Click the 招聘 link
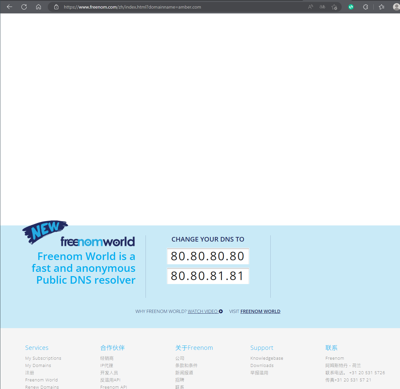The image size is (400, 389). 180,380
